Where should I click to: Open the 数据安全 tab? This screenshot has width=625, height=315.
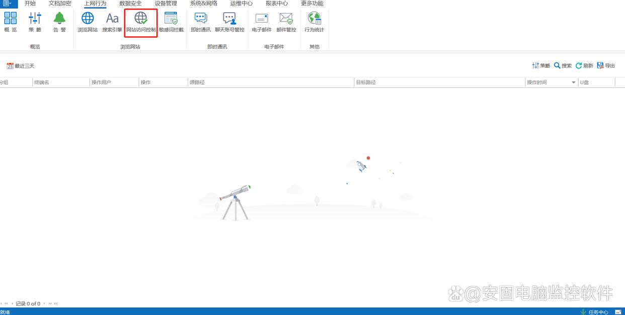[130, 3]
